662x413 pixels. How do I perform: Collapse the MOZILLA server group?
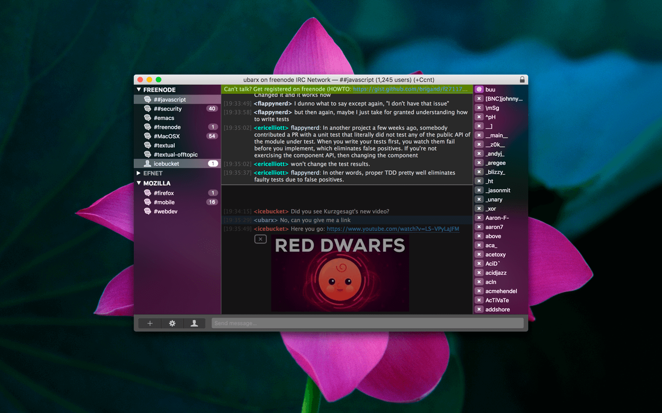[139, 183]
